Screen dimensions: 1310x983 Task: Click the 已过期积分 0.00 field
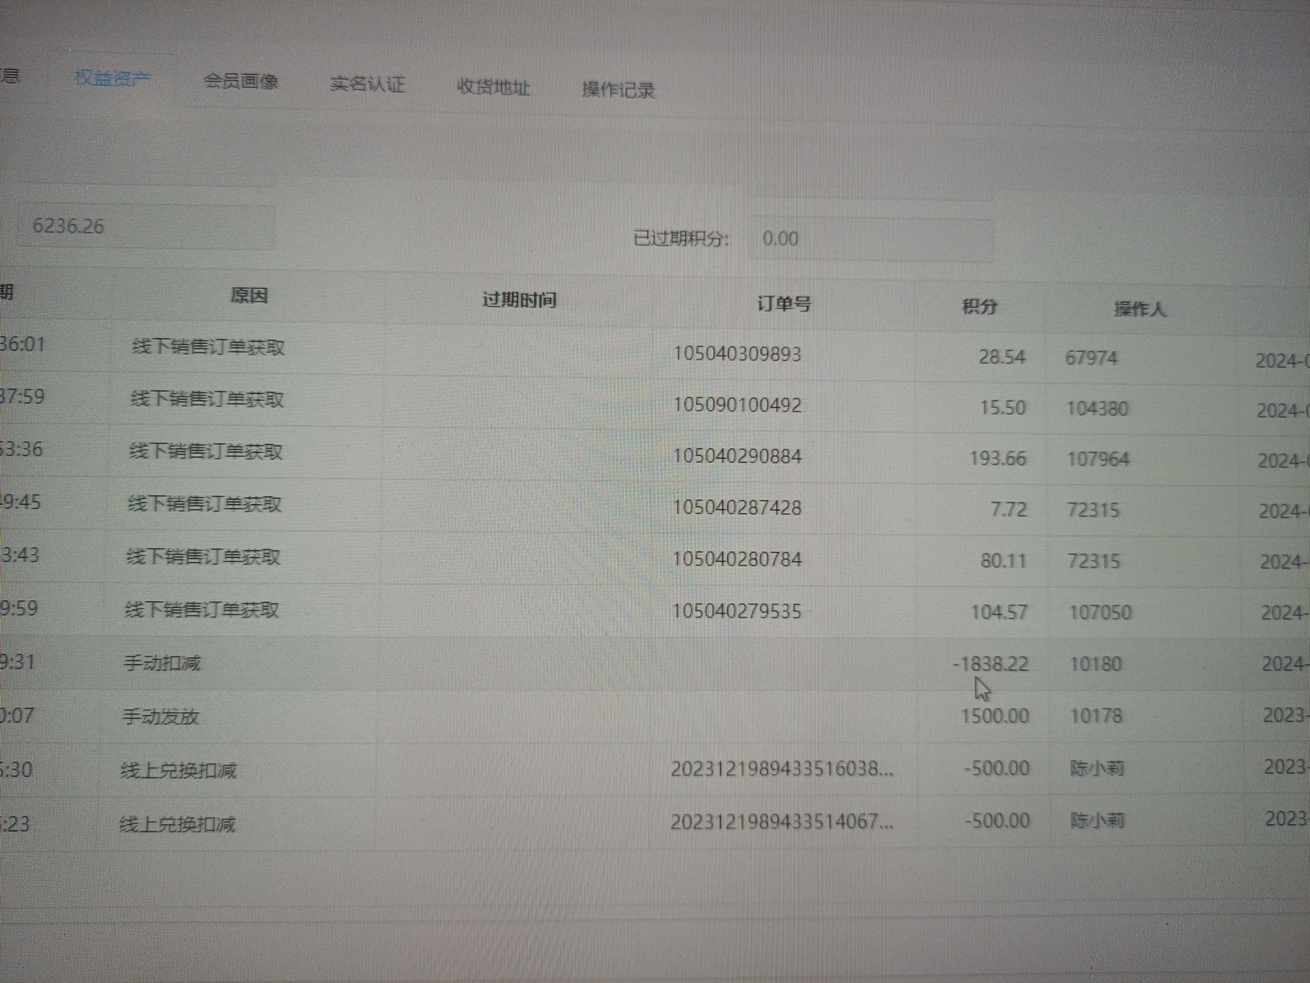pyautogui.click(x=869, y=239)
